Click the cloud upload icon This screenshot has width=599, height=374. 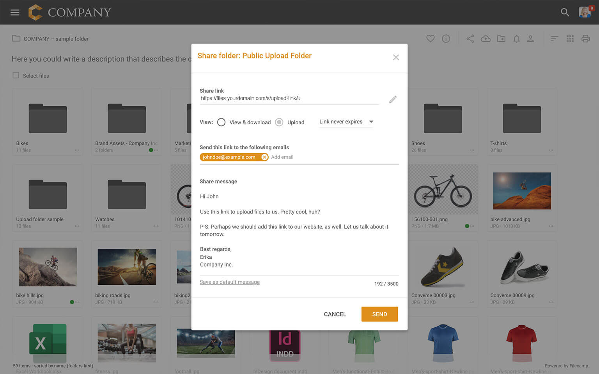(486, 39)
